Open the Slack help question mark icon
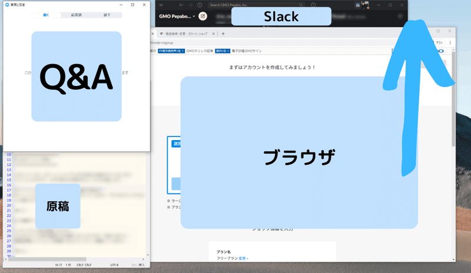Viewport: 471px width, 273px height. [313, 5]
